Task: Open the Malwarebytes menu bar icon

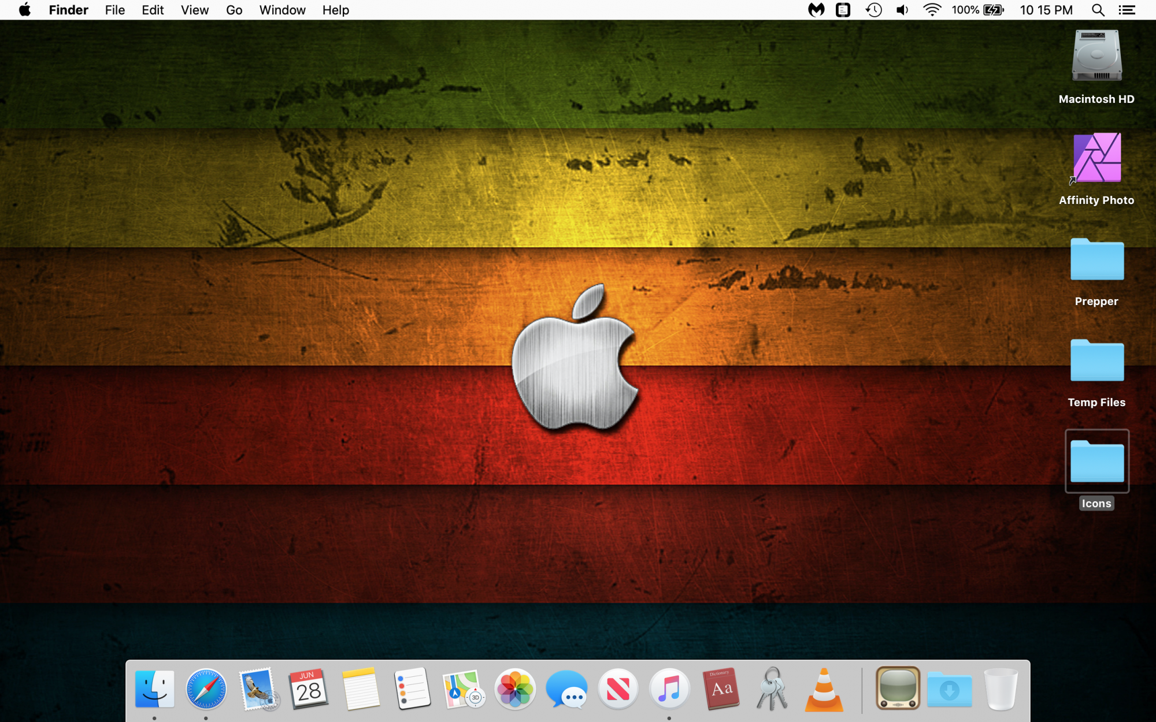Action: tap(816, 10)
